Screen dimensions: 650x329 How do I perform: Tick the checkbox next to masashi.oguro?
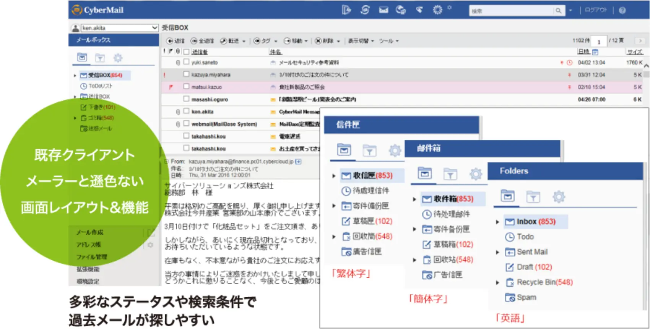point(187,99)
